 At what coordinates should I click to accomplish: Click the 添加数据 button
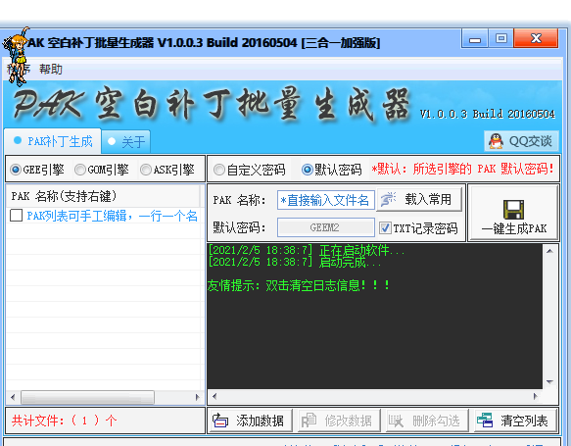click(x=252, y=421)
